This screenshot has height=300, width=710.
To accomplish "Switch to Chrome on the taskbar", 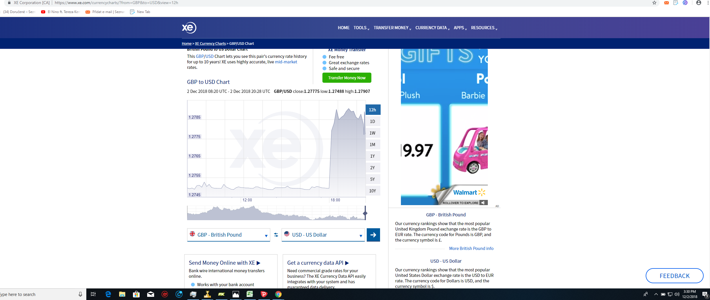I will tap(278, 295).
